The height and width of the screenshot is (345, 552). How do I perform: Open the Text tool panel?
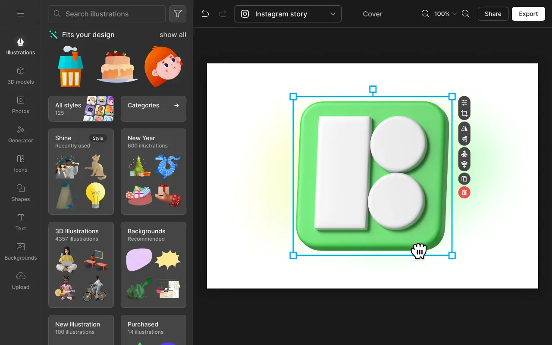pos(20,222)
